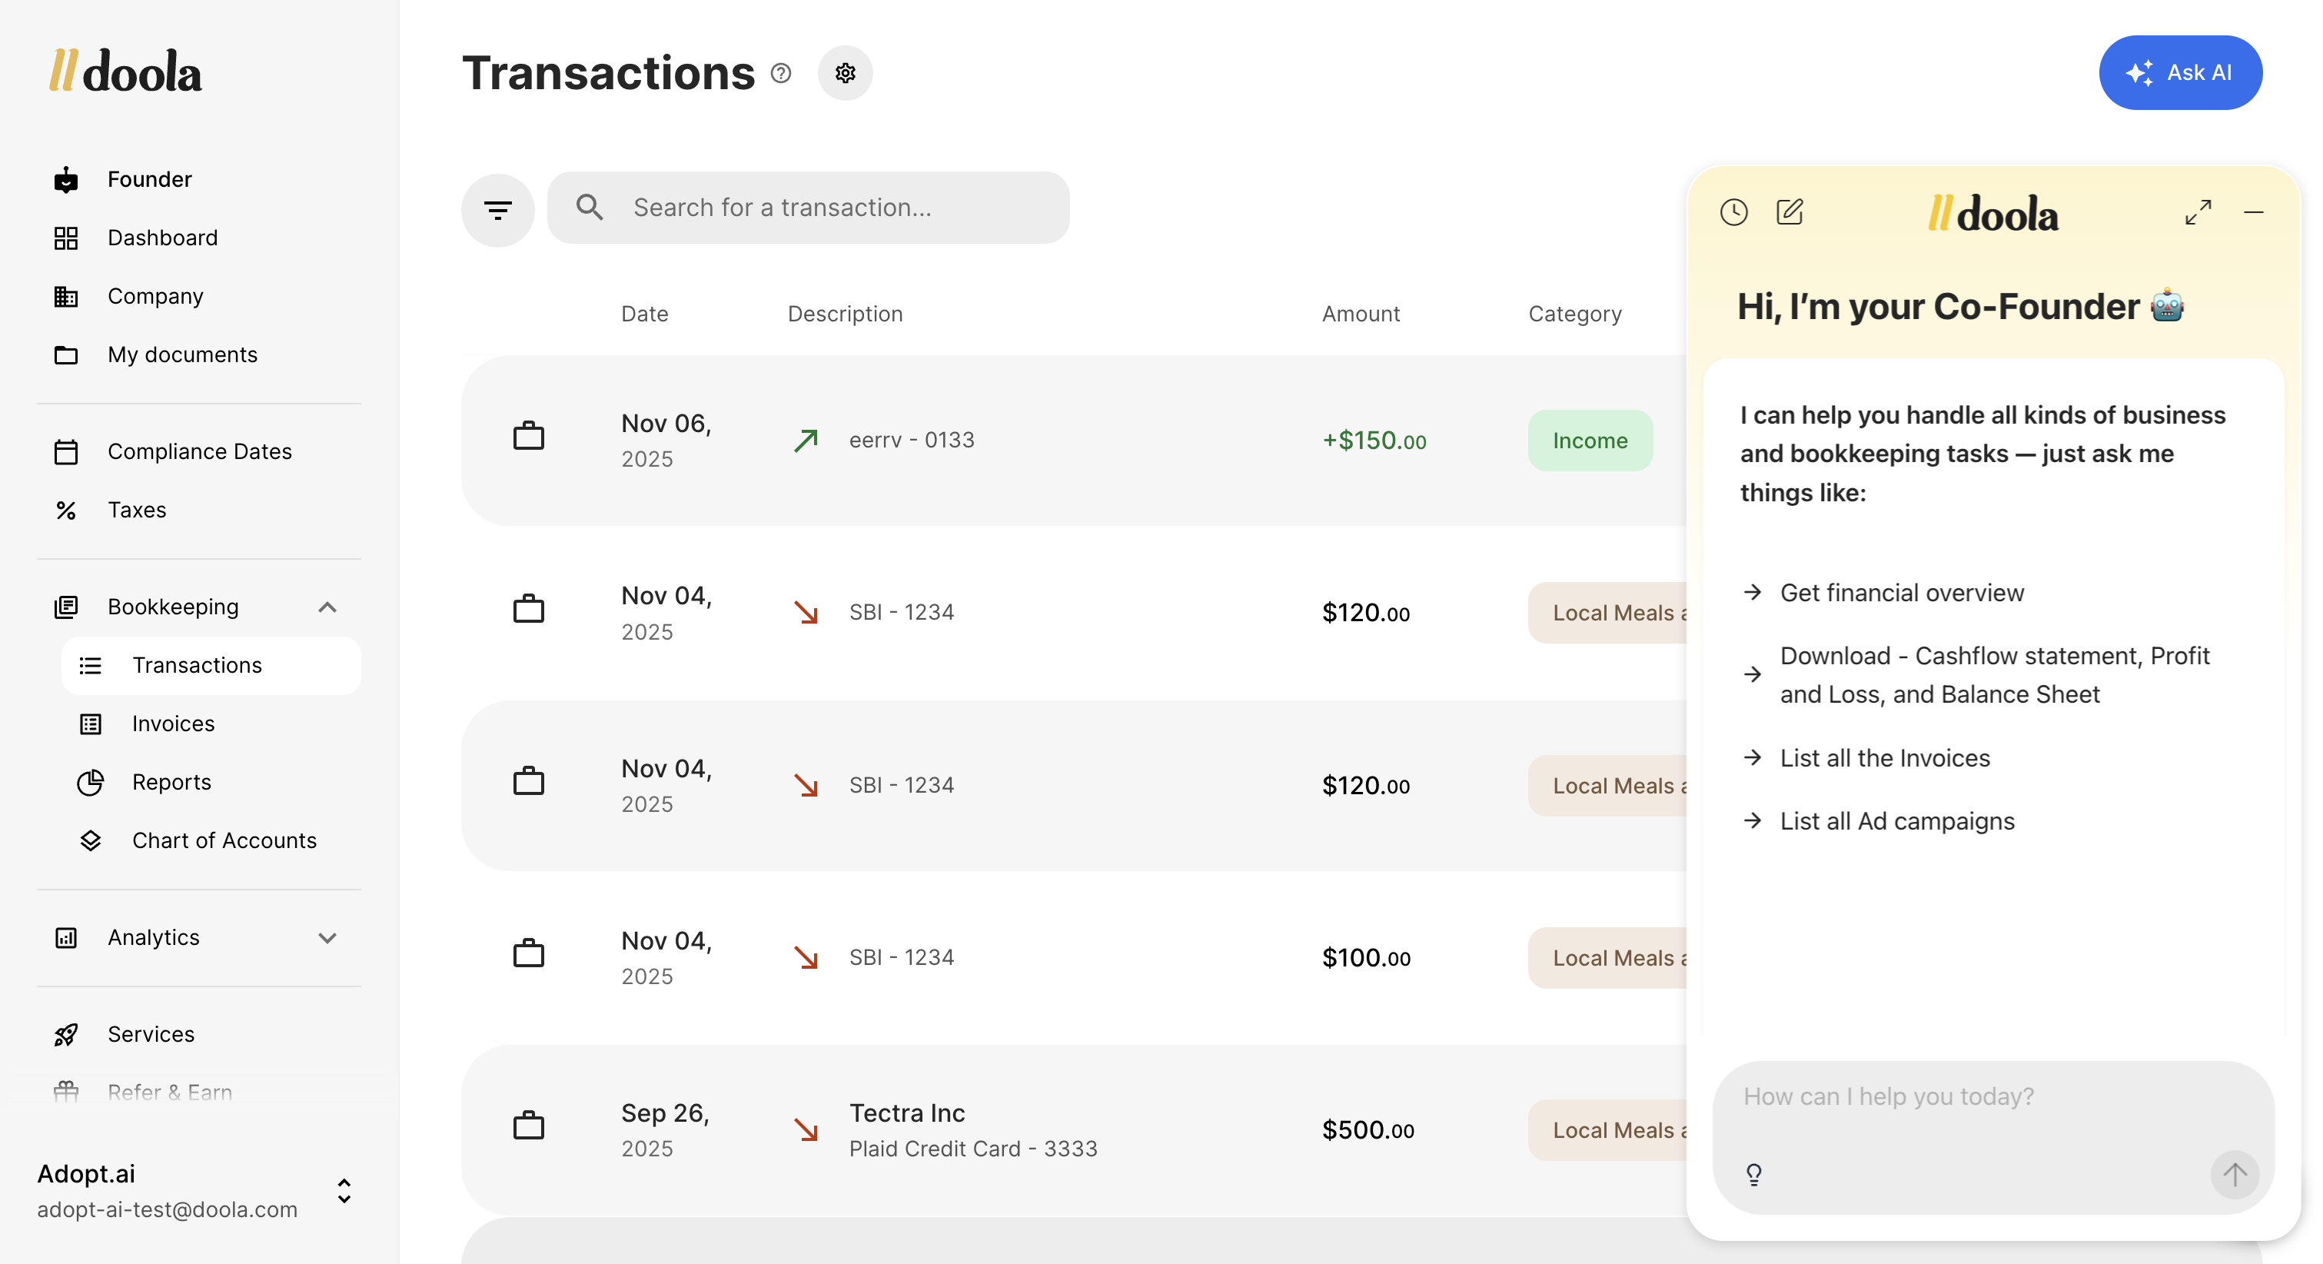The image size is (2323, 1264).
Task: Go to Invoices in sidebar
Action: coord(173,723)
